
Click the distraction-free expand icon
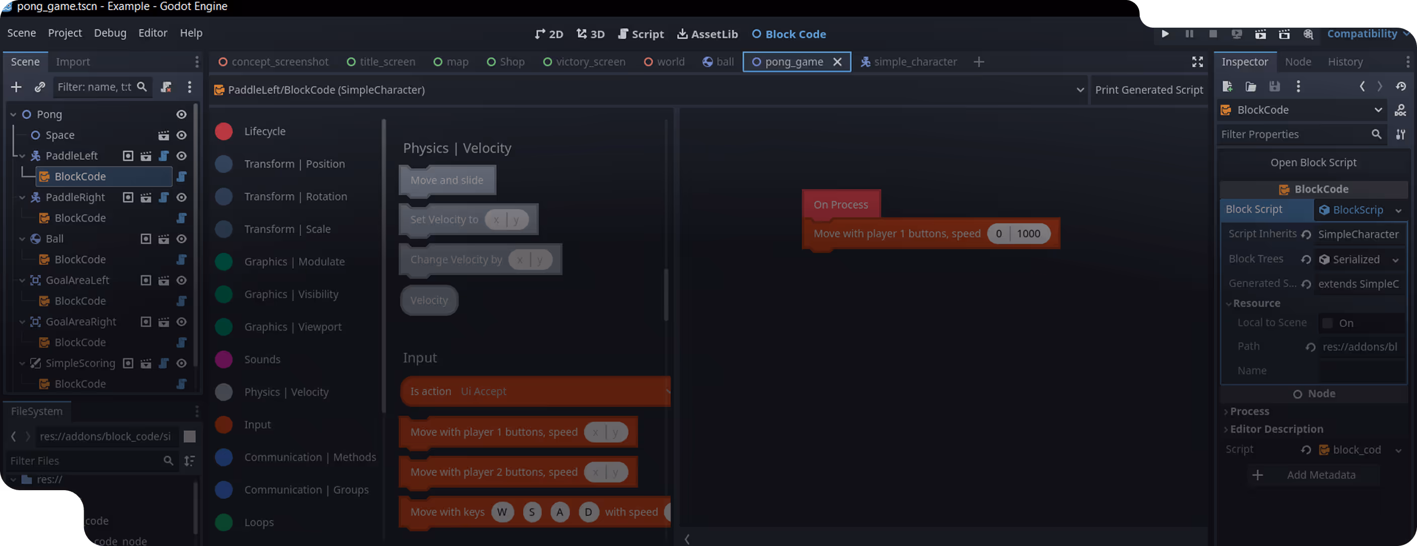point(1197,62)
